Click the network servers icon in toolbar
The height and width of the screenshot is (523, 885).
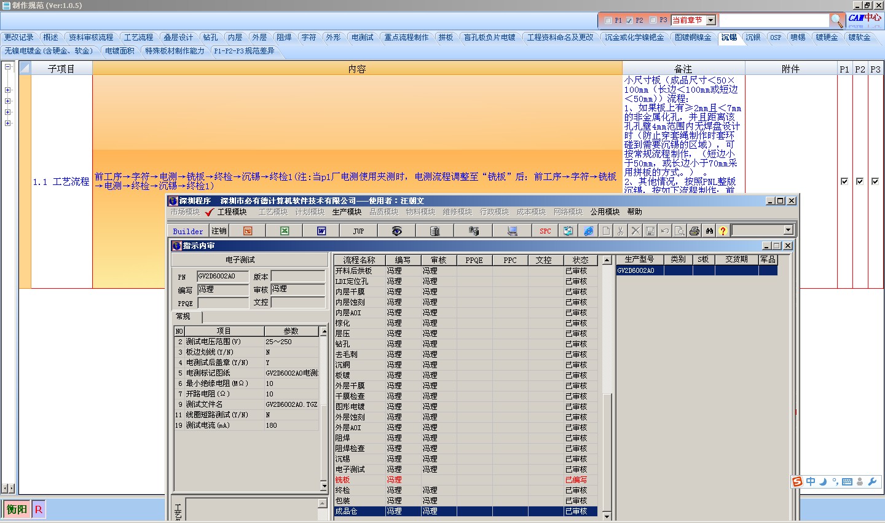coord(474,231)
